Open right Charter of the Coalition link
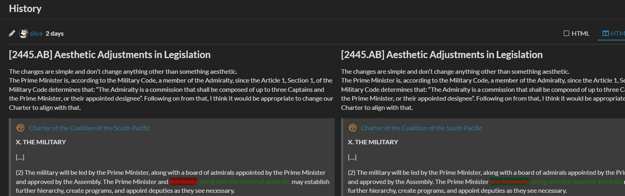This screenshot has height=196, width=625. coord(422,128)
